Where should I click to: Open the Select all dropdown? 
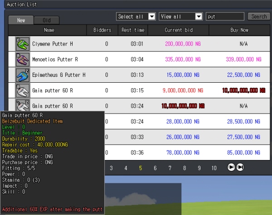coord(136,16)
